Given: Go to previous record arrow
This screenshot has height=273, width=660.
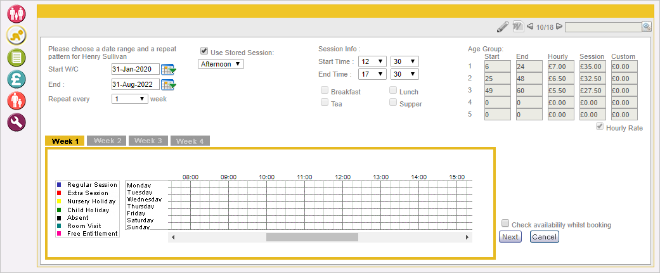Looking at the screenshot, I should (x=531, y=27).
